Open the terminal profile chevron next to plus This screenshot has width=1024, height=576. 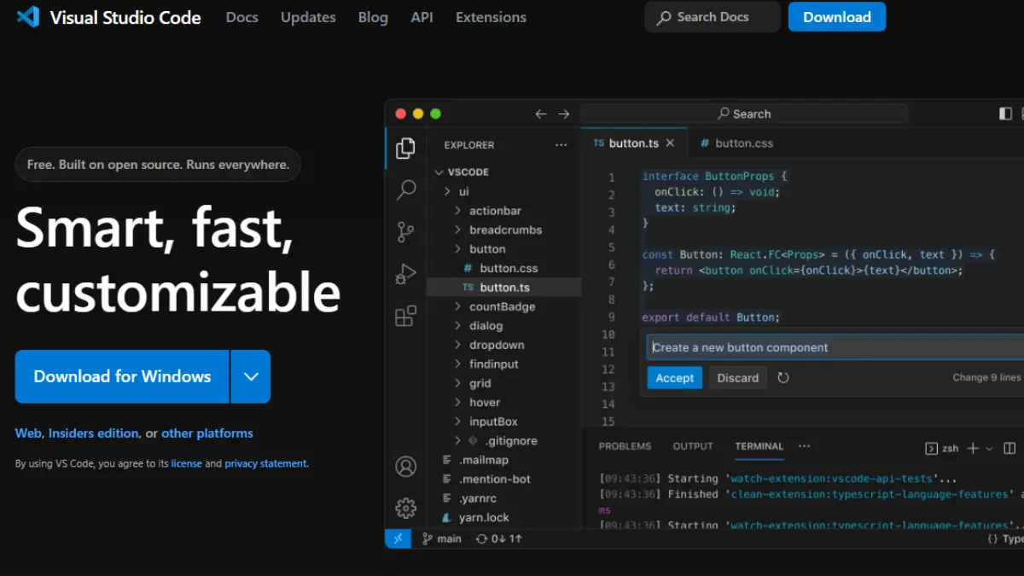[x=990, y=449]
